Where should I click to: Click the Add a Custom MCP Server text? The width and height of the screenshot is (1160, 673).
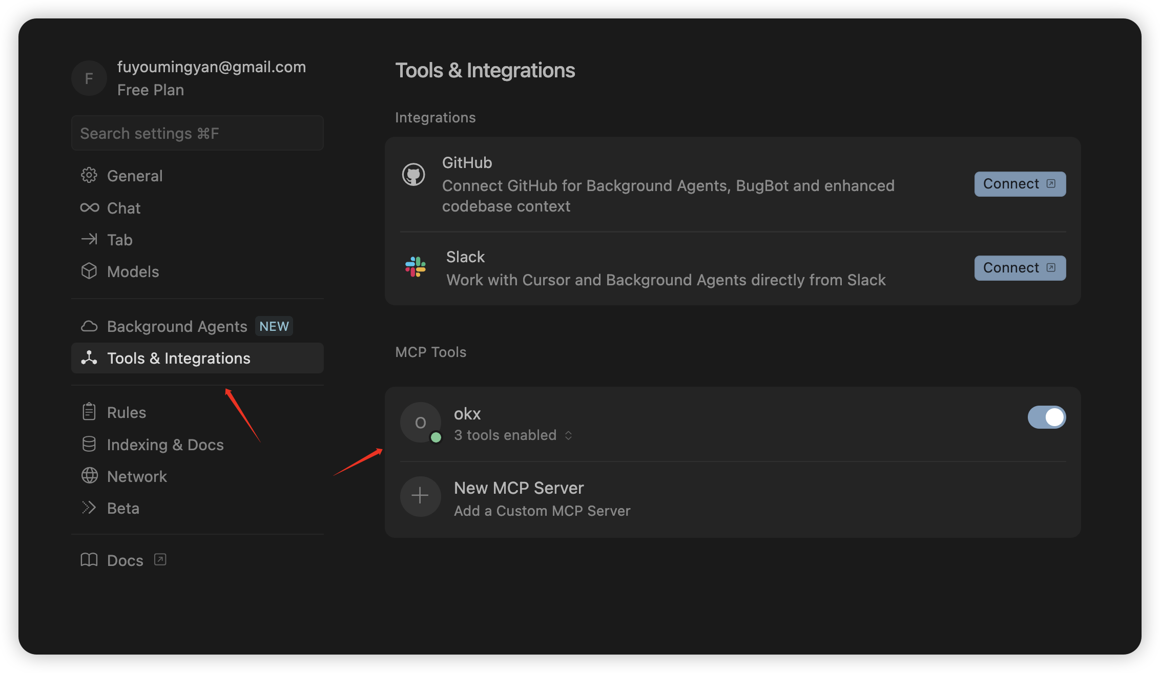tap(542, 511)
